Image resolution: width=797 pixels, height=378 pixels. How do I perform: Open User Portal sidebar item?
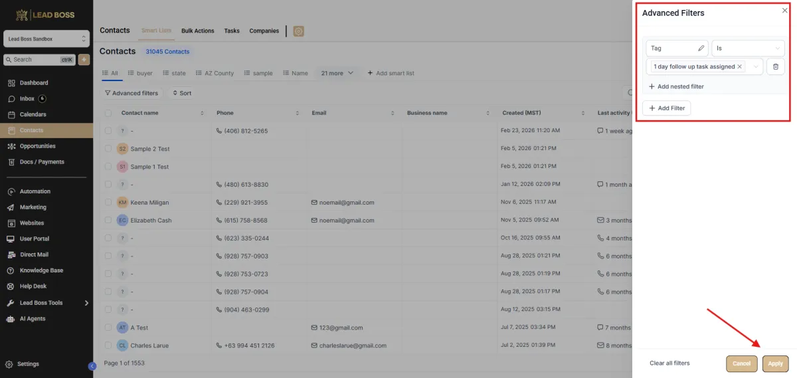[x=35, y=238]
